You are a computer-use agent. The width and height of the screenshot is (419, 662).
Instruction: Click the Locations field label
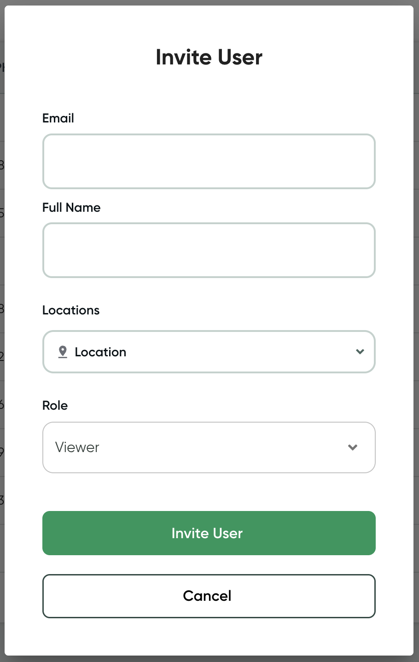[x=71, y=310]
